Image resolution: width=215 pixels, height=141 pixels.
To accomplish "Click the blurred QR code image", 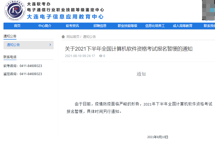I will click(x=208, y=10).
